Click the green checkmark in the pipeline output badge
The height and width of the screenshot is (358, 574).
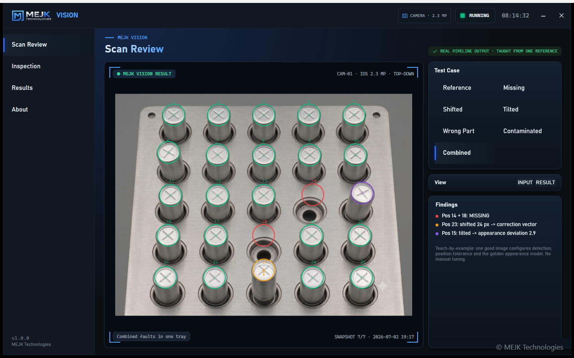435,51
